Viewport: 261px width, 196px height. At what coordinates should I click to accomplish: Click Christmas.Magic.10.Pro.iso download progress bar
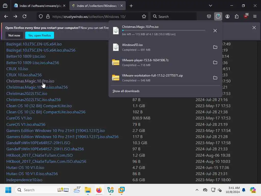pyautogui.click(x=164, y=31)
